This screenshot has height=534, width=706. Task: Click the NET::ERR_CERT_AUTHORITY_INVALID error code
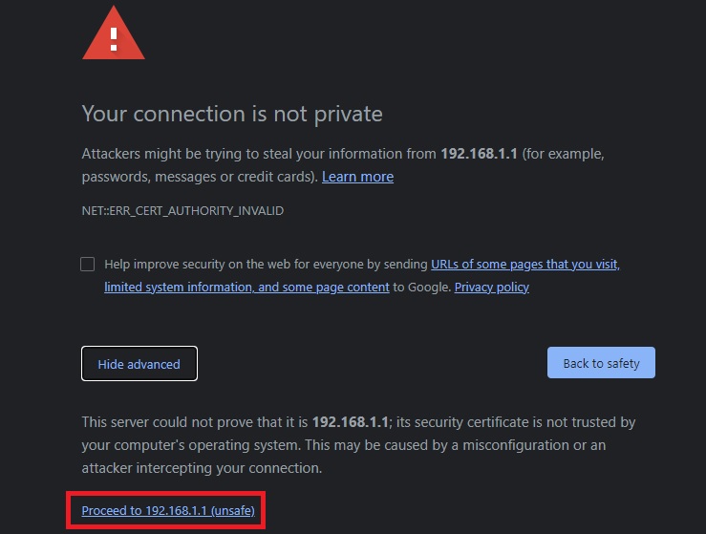[x=182, y=210]
